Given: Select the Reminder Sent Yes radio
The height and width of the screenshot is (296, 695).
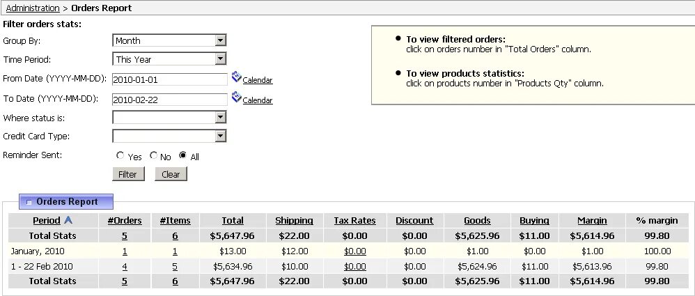Looking at the screenshot, I should tap(120, 155).
